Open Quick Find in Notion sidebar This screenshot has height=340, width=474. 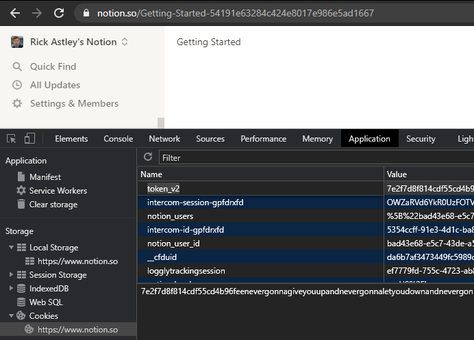[53, 66]
